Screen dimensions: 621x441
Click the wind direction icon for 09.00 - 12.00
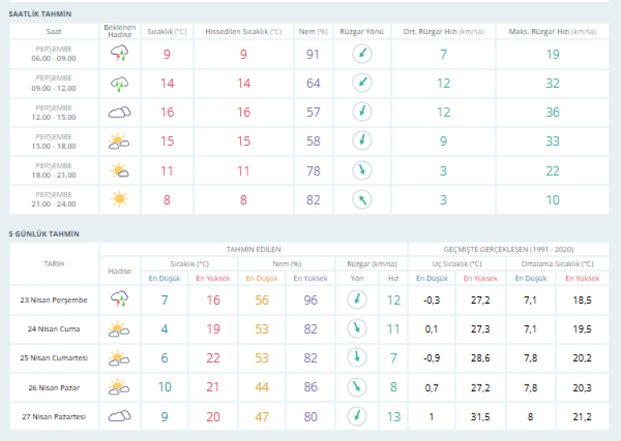coord(362,84)
